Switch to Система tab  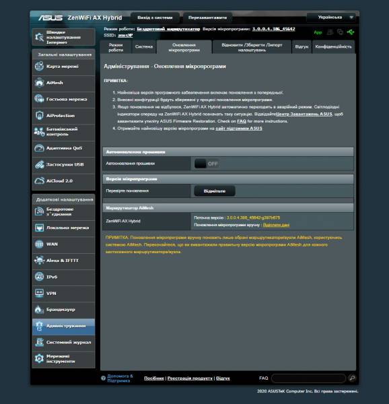coord(144,47)
